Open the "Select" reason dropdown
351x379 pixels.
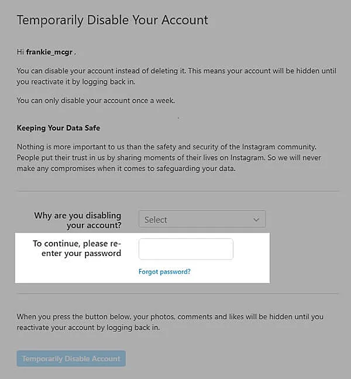(202, 220)
